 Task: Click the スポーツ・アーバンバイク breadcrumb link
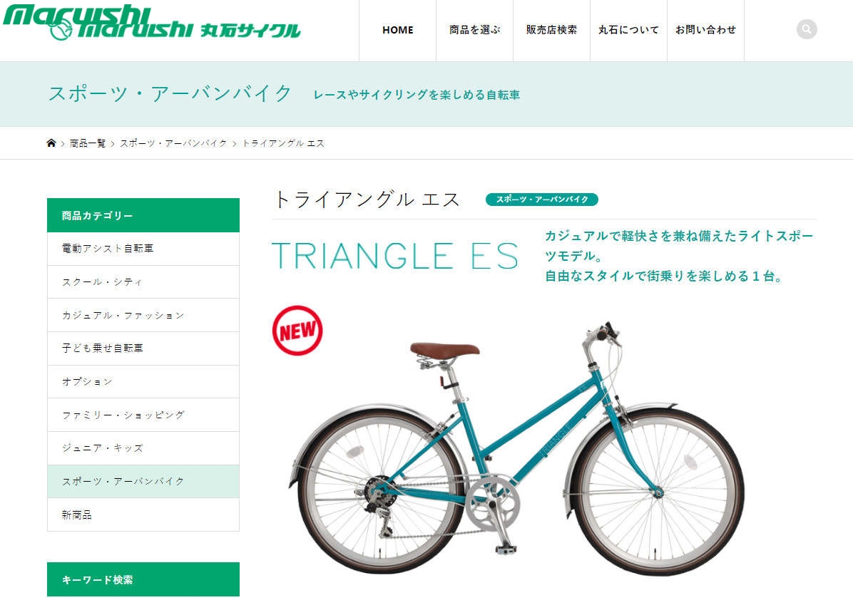[x=173, y=143]
